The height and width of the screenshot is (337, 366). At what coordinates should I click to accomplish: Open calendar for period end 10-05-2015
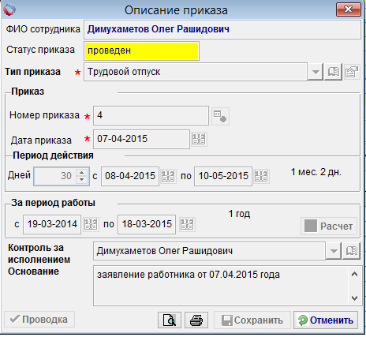261,176
